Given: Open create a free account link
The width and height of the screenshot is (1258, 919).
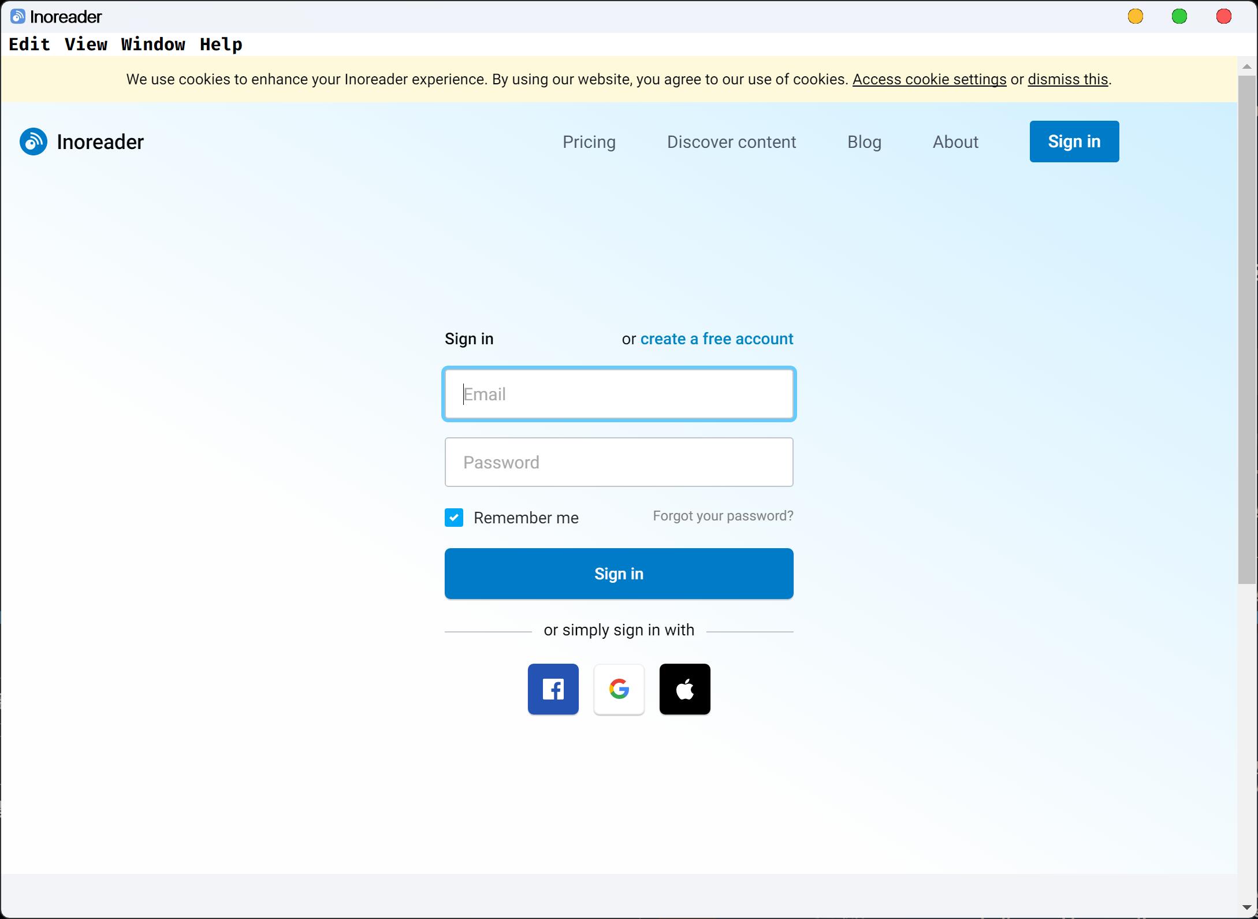Looking at the screenshot, I should click(716, 339).
